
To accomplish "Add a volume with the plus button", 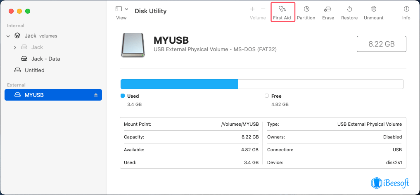I will [252, 9].
